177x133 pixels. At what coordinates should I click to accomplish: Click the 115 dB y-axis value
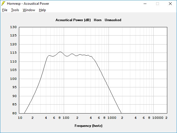coord(13,53)
